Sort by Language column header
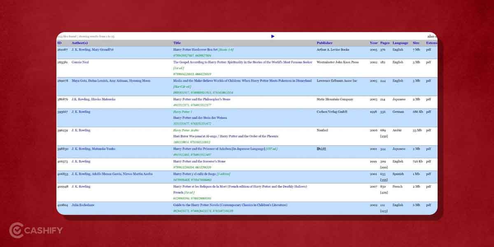The image size is (494, 247). [x=400, y=43]
